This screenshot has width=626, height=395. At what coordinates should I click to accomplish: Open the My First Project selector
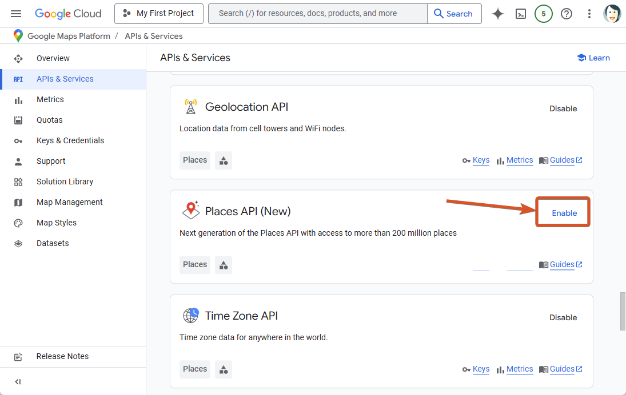158,14
